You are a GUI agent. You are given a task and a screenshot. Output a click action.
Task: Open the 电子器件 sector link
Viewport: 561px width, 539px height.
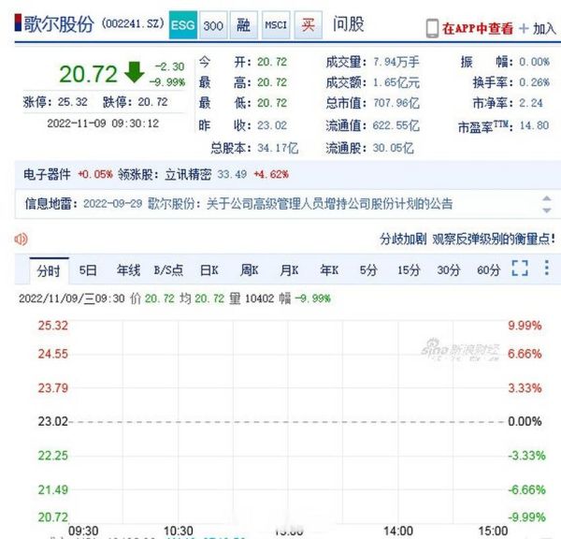[47, 174]
